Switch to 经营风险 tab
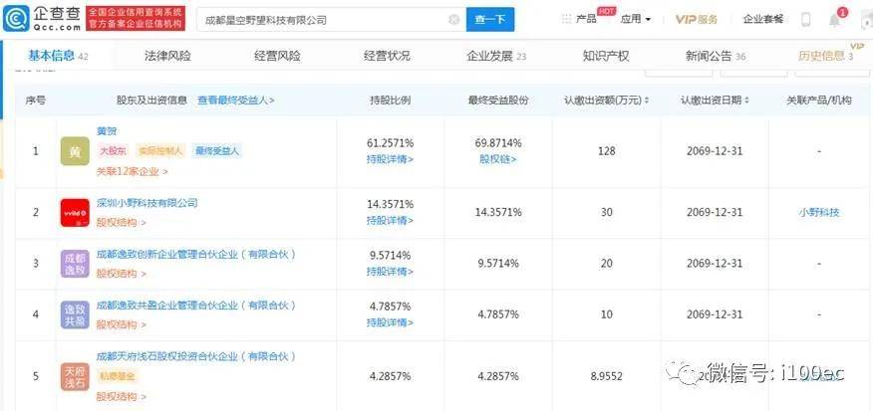873x411 pixels. click(277, 56)
